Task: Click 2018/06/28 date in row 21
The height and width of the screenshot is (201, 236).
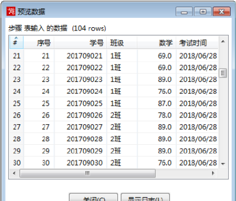Action: pyautogui.click(x=197, y=56)
